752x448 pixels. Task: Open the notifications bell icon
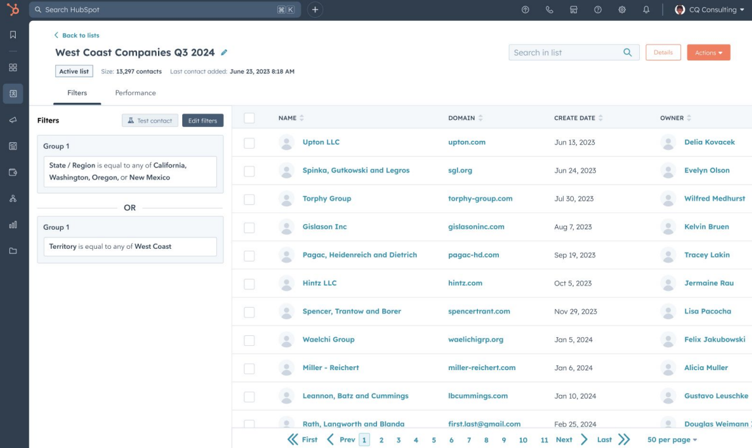click(646, 10)
